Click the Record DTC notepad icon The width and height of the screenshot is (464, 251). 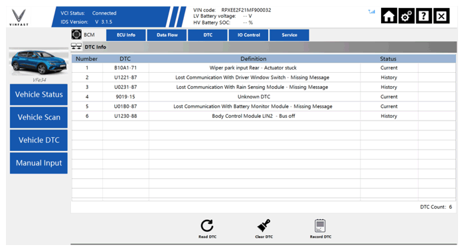pos(320,226)
